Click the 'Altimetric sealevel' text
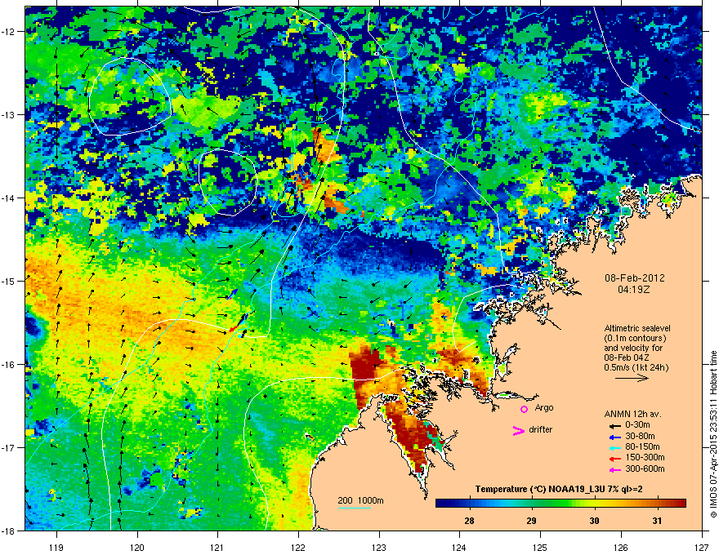719x555 pixels. coord(637,328)
